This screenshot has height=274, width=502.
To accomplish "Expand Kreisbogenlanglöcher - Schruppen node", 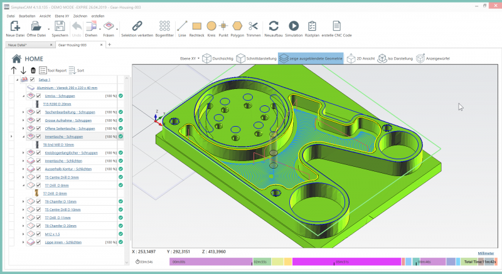I will pyautogui.click(x=23, y=153).
